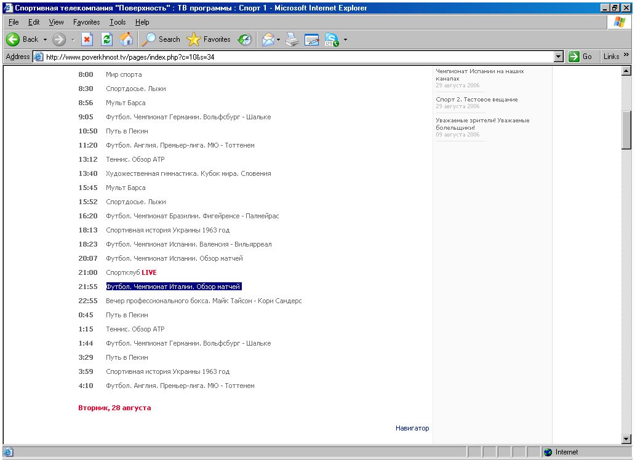Follow the Навигатор link

pos(412,428)
